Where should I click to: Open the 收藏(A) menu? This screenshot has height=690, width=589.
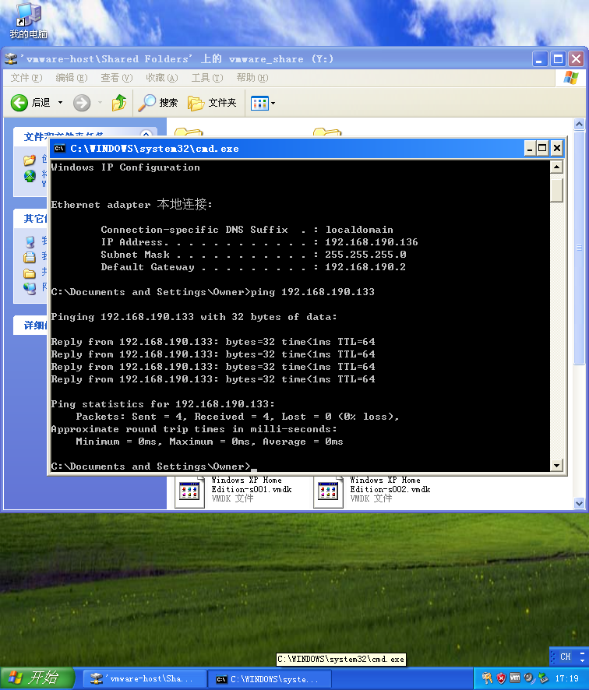[162, 78]
